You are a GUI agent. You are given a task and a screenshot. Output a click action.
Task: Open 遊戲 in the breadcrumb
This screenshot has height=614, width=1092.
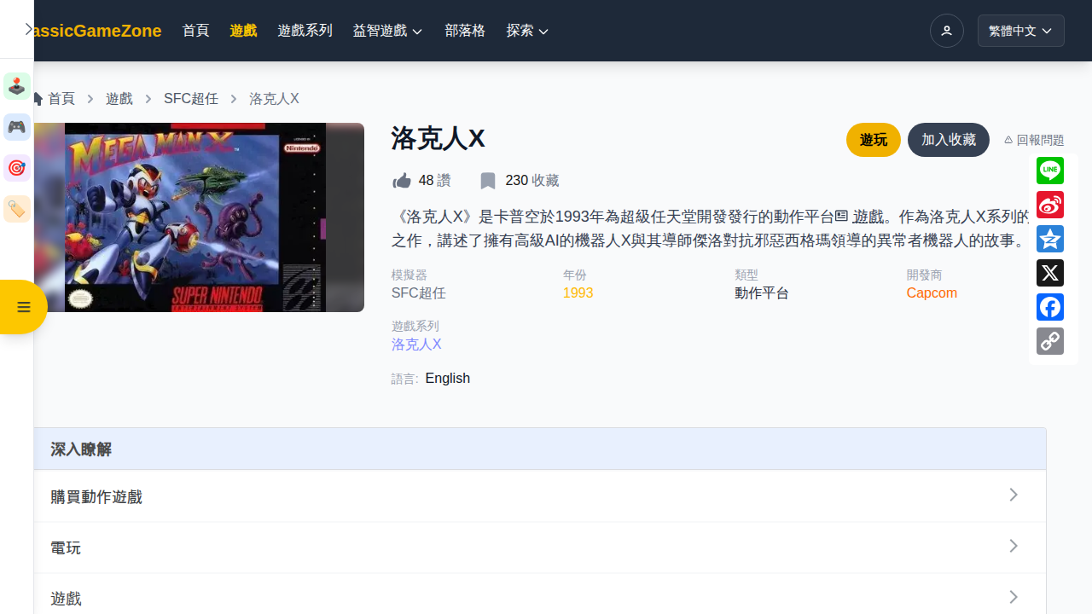(x=119, y=99)
